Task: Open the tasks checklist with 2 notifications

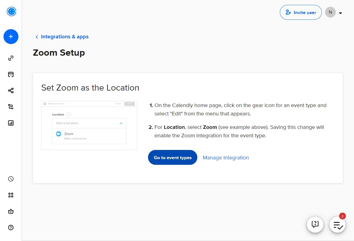Action: click(337, 225)
